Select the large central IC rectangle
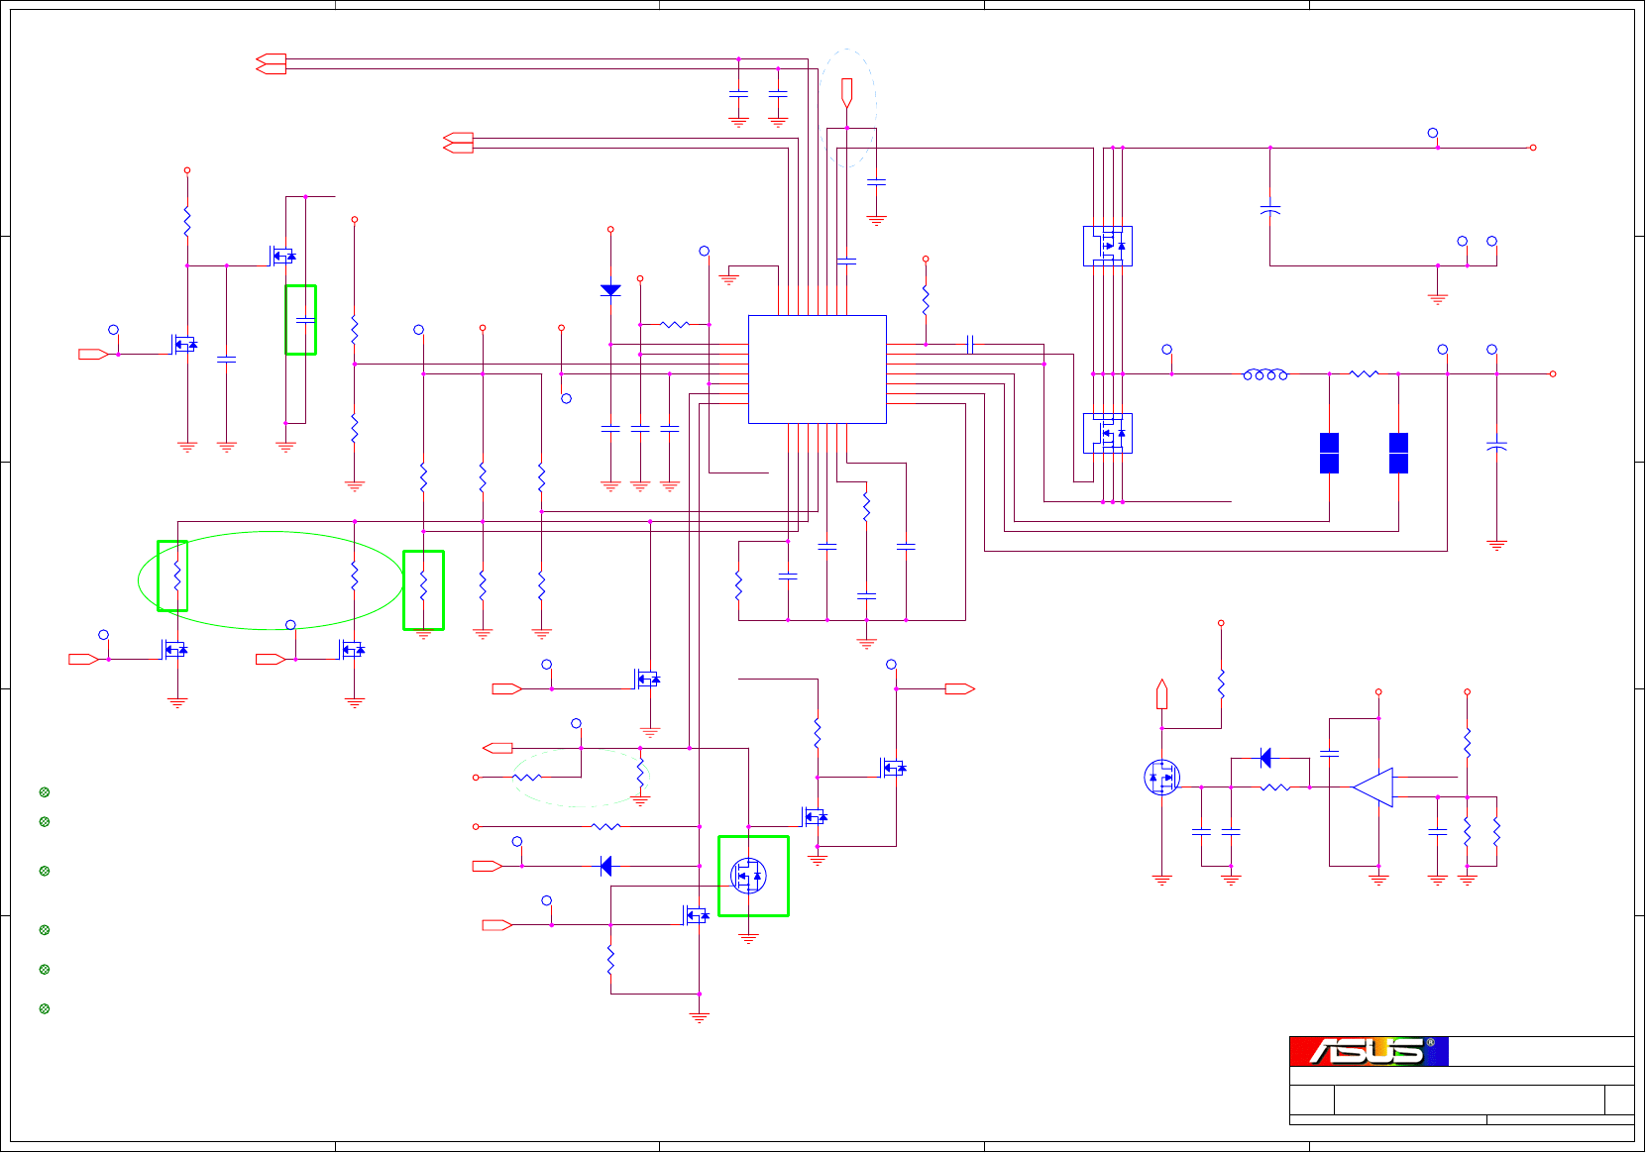Image resolution: width=1646 pixels, height=1153 pixels. [x=818, y=369]
